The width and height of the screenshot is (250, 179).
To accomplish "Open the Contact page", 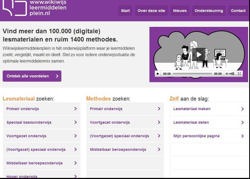I will pyautogui.click(x=238, y=11).
